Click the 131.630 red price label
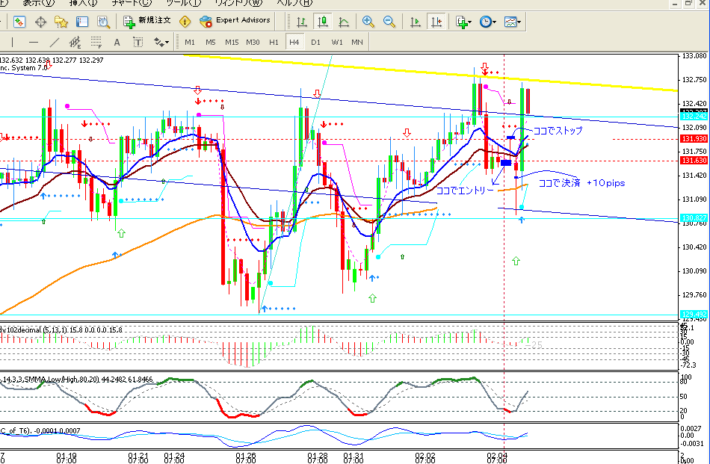Screen dimensions: 710x464 [694, 160]
